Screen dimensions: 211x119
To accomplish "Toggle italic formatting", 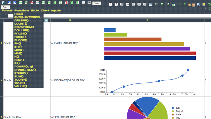I will [116, 4].
